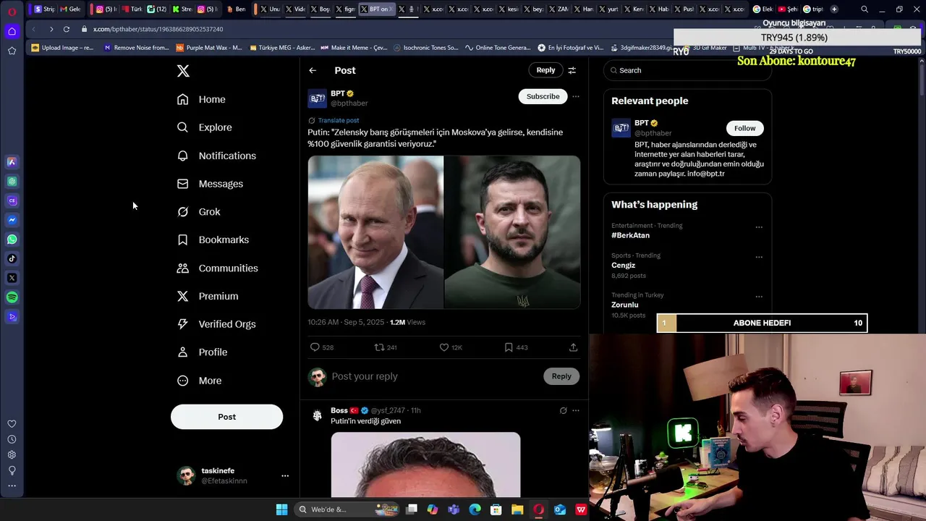The width and height of the screenshot is (926, 521).
Task: Open new browser tab with plus
Action: (834, 9)
